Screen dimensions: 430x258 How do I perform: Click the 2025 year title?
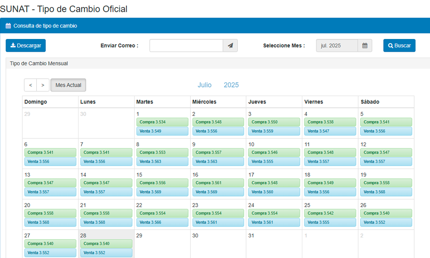(231, 85)
